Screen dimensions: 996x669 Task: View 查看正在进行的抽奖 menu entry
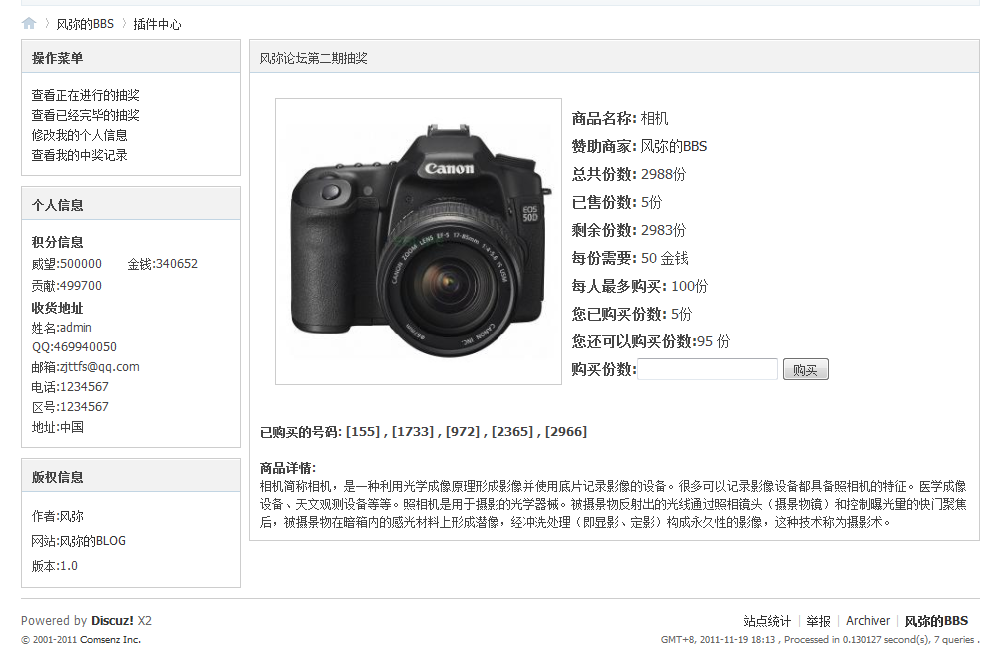85,95
